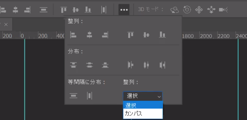Choose カンバス from the dropdown list
Image resolution: width=247 pixels, height=120 pixels.
coord(143,114)
